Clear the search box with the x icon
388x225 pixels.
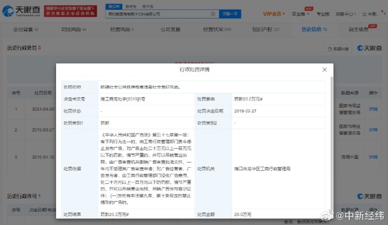(x=213, y=14)
